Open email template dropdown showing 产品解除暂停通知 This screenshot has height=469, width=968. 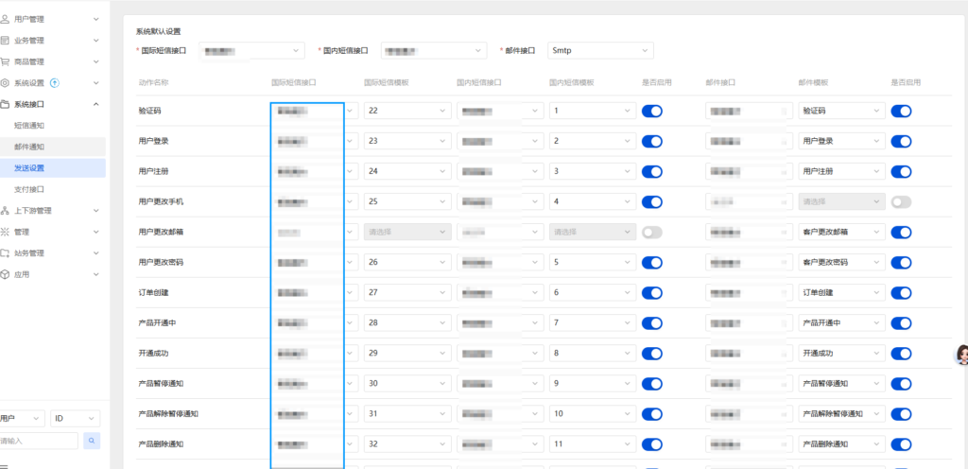pyautogui.click(x=841, y=414)
